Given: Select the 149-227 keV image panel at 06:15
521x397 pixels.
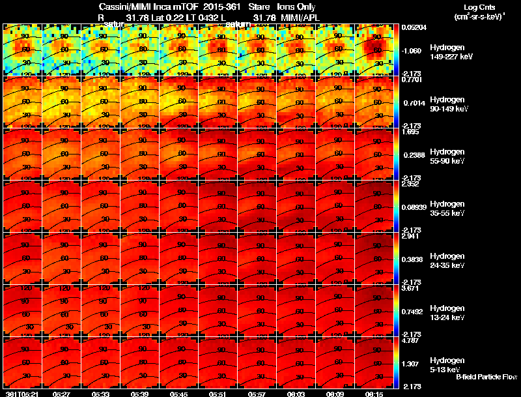Looking at the screenshot, I should [x=374, y=50].
